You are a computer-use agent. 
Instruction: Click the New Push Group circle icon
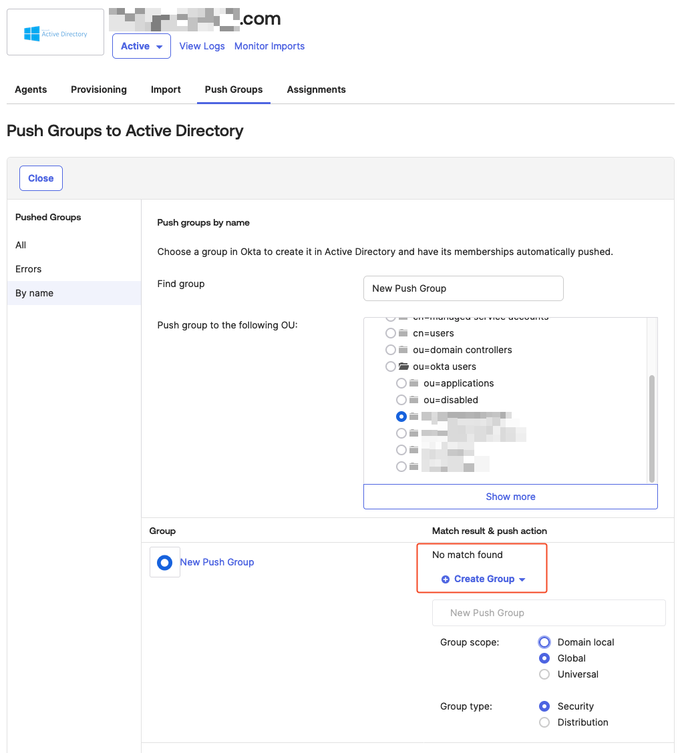pyautogui.click(x=165, y=562)
